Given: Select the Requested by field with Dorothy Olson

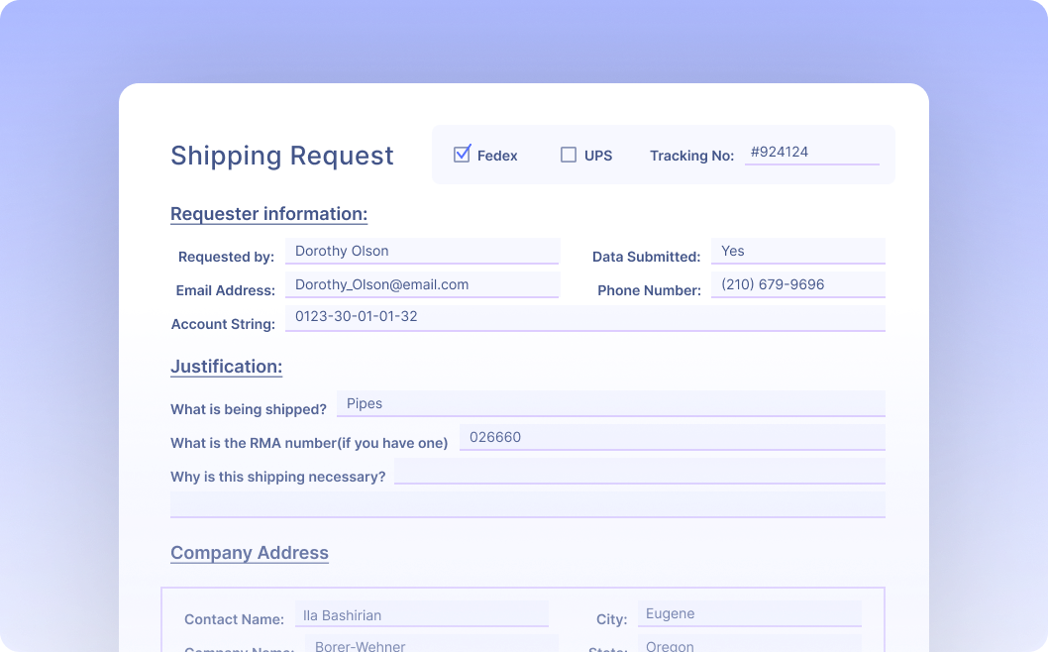Looking at the screenshot, I should (422, 251).
